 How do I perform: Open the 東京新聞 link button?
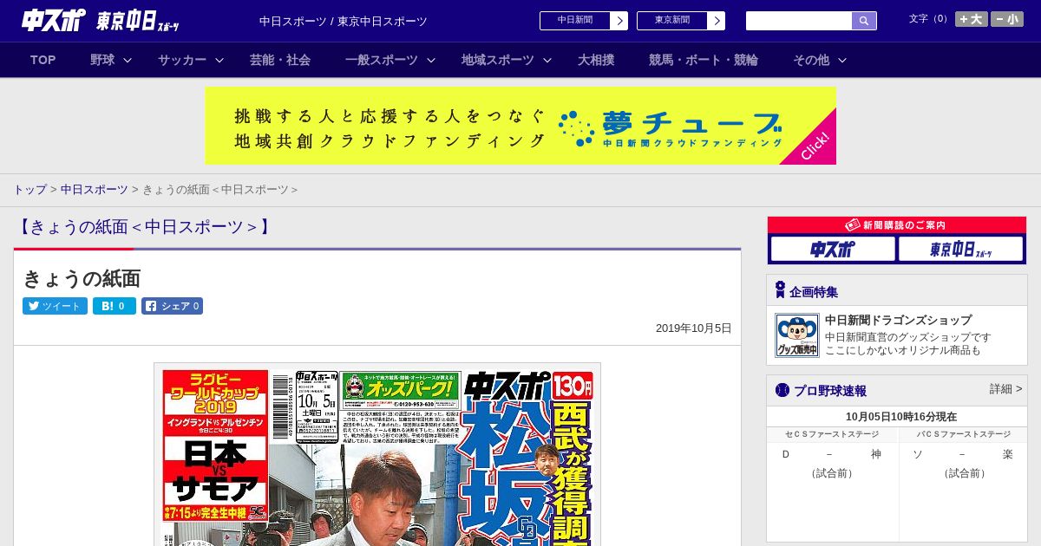[672, 21]
